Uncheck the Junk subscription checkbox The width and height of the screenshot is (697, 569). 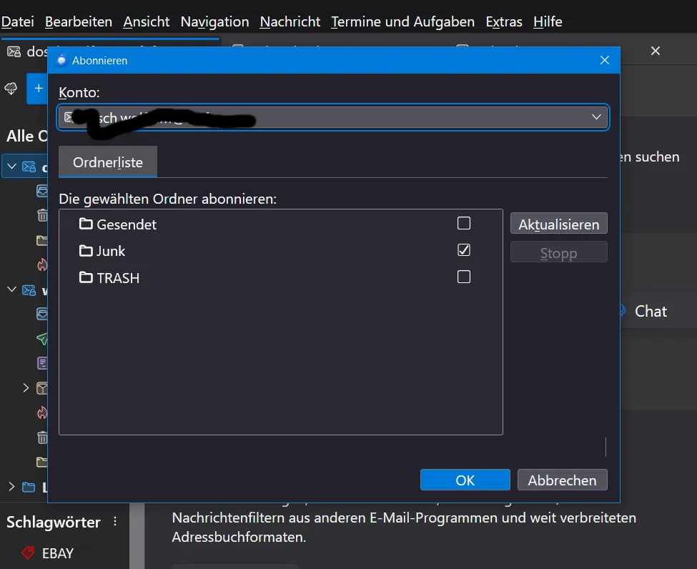pyautogui.click(x=464, y=249)
